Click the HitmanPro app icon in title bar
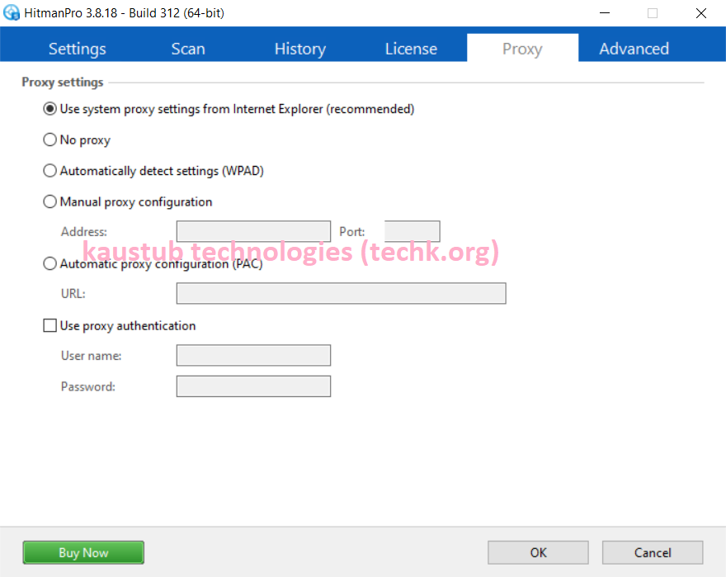726x577 pixels. [x=12, y=12]
